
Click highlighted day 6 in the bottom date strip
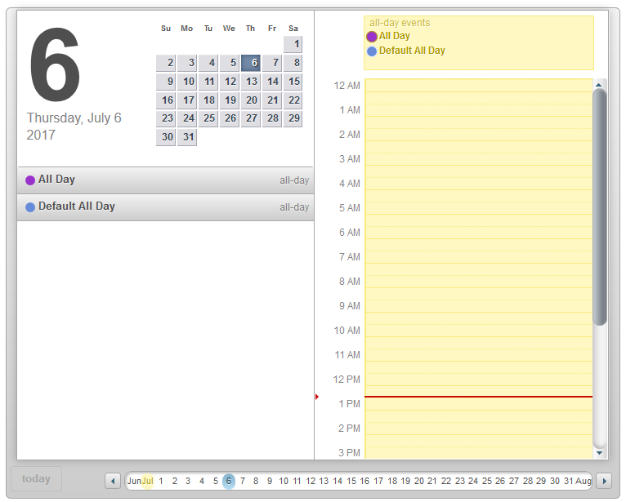point(229,481)
